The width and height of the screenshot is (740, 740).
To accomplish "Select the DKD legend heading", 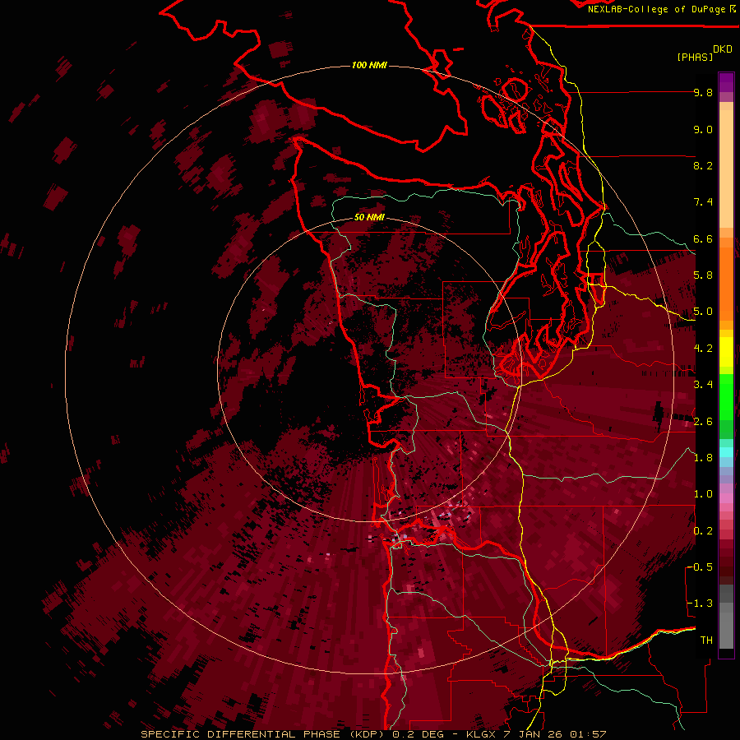I will 723,49.
